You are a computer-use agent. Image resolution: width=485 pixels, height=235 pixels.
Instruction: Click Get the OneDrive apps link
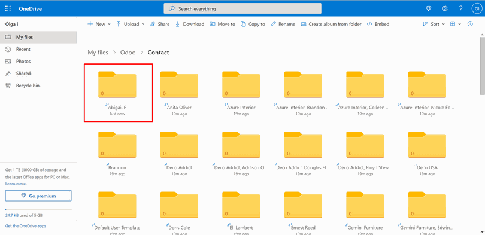[26, 226]
